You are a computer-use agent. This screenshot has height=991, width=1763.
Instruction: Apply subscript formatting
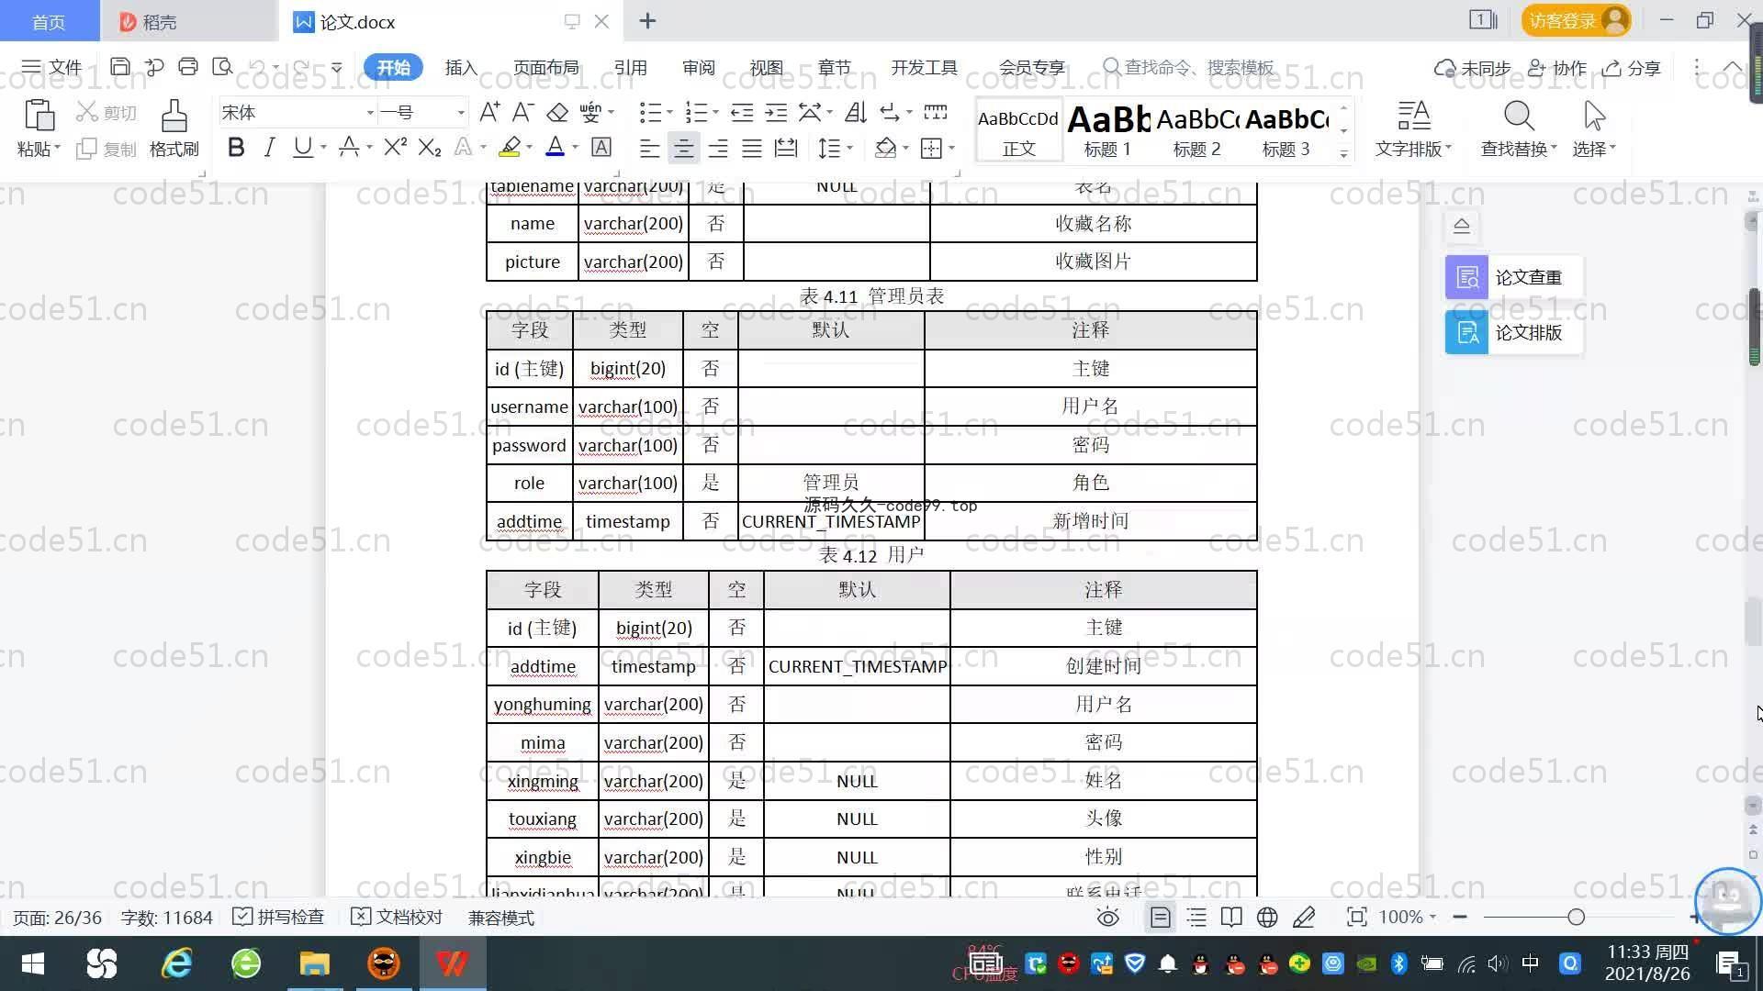430,147
